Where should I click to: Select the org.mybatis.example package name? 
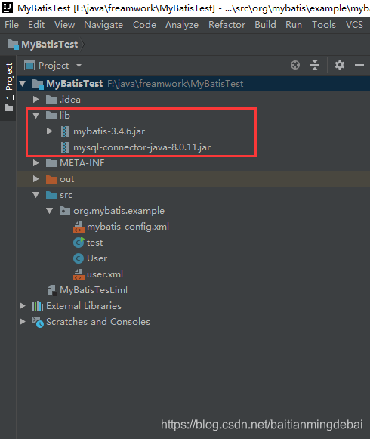(x=119, y=211)
